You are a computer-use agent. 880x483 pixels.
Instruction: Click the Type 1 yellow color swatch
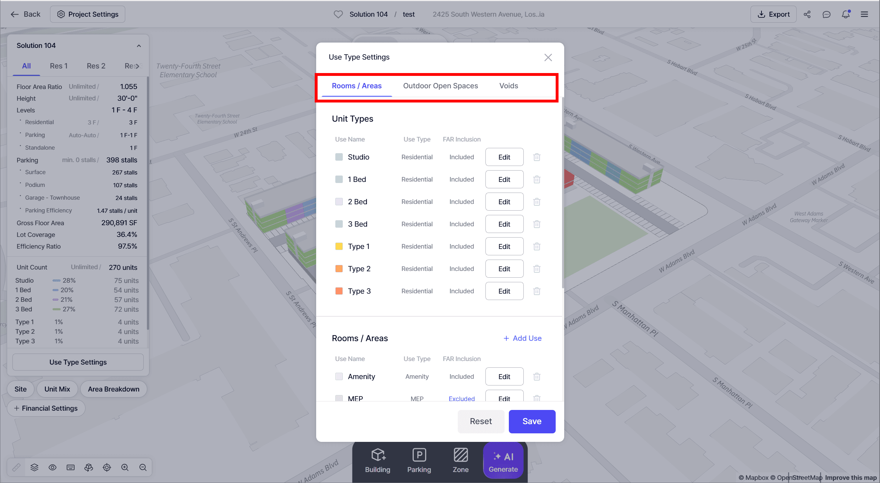(339, 246)
